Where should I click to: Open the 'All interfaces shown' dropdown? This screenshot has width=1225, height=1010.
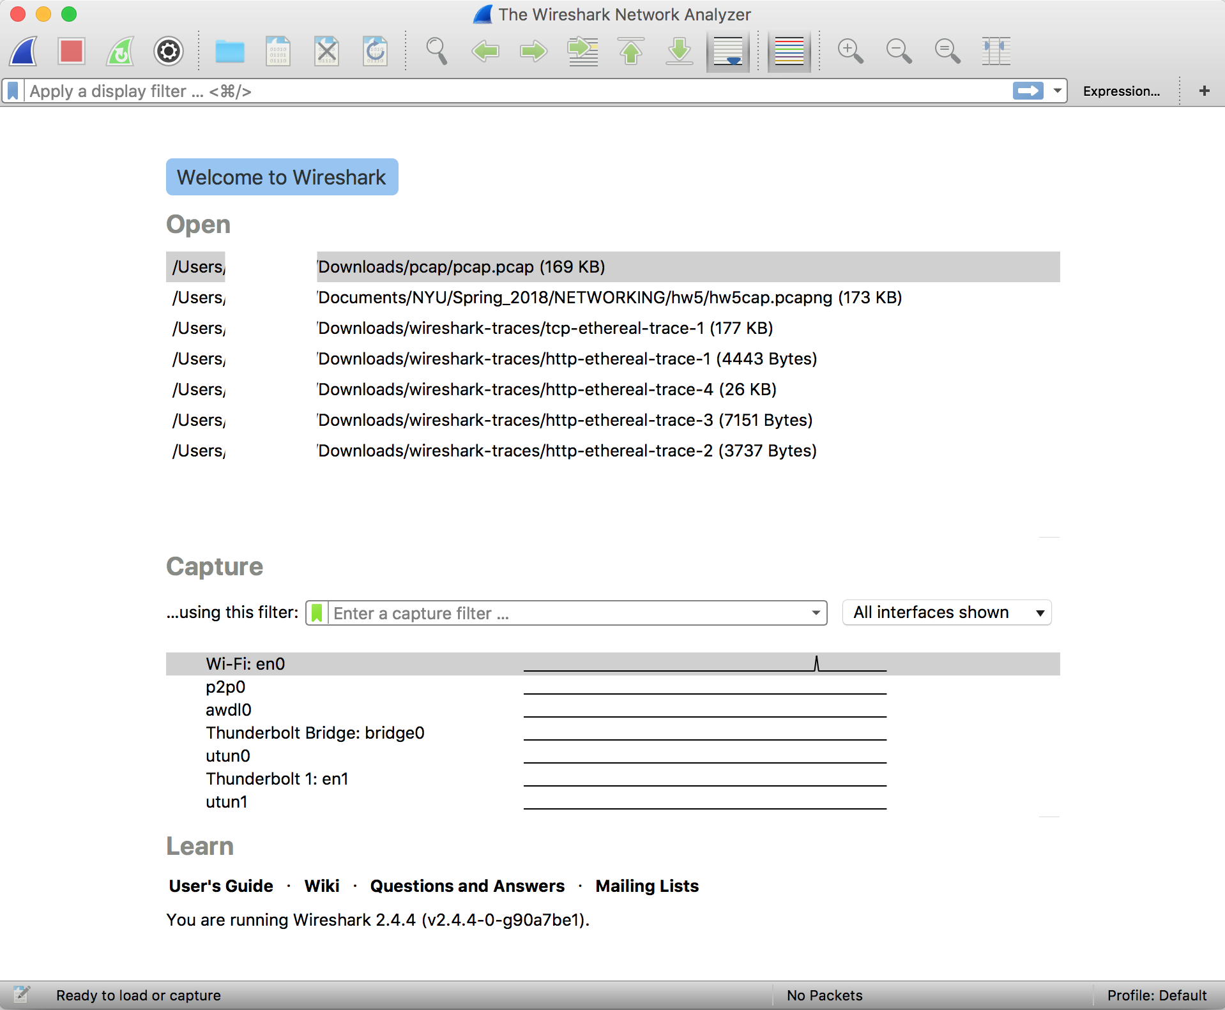pos(947,613)
